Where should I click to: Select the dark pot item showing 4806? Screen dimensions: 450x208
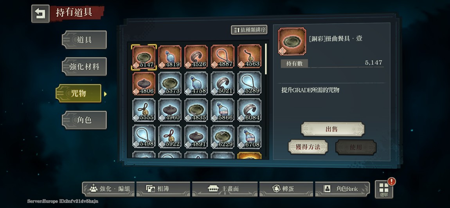pos(144,83)
